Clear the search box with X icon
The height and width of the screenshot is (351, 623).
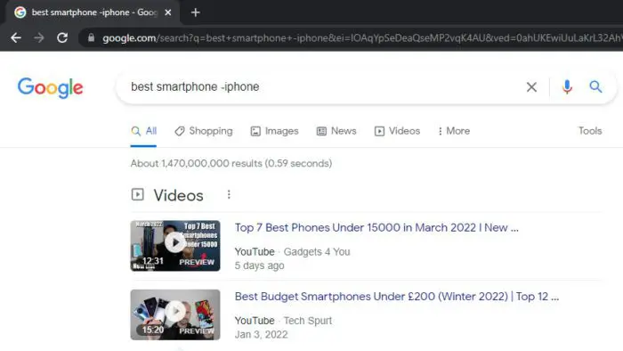click(531, 87)
